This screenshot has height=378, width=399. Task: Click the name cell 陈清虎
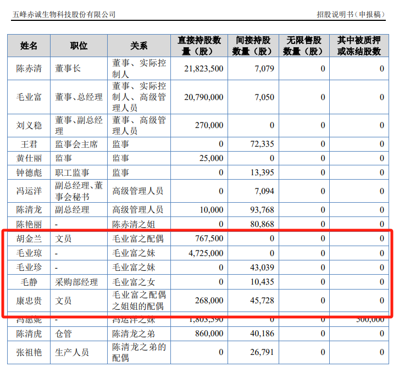point(29,333)
